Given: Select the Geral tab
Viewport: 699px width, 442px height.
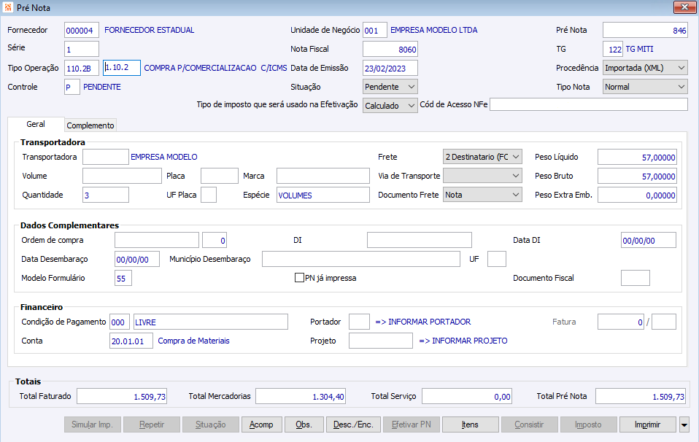Looking at the screenshot, I should (36, 125).
